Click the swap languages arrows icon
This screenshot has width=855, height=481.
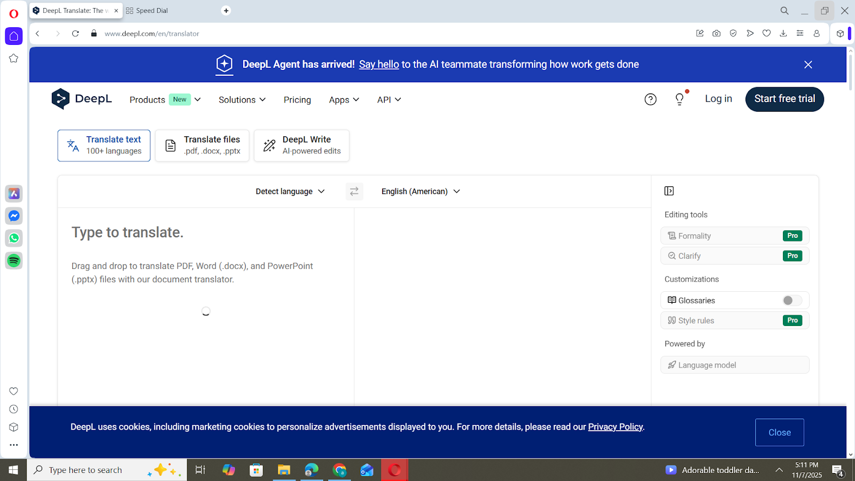(x=354, y=191)
